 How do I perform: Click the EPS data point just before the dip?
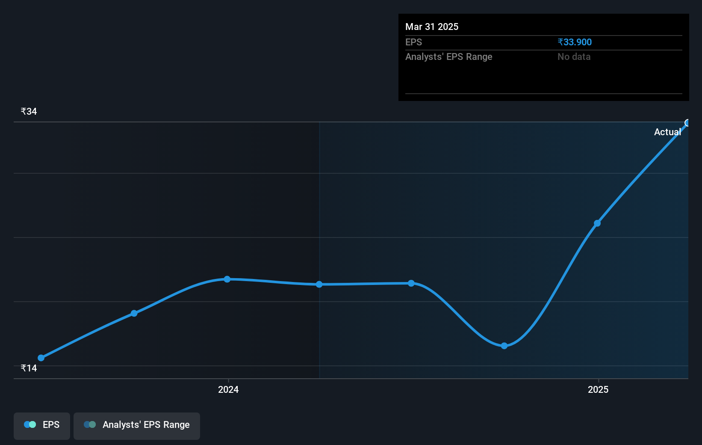[x=411, y=283]
